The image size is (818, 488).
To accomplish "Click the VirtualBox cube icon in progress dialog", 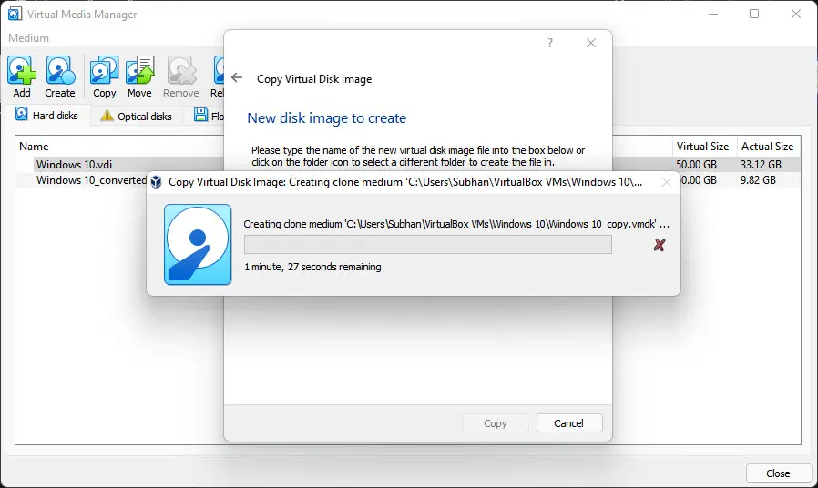I will [x=156, y=182].
